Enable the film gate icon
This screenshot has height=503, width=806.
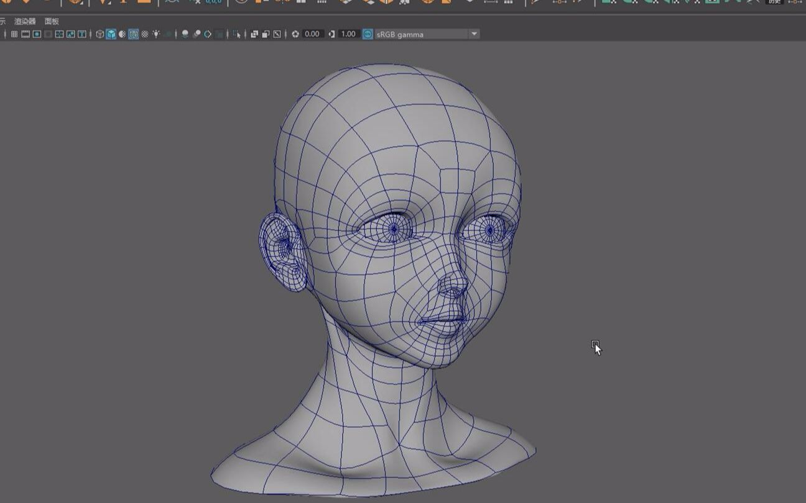tap(25, 34)
